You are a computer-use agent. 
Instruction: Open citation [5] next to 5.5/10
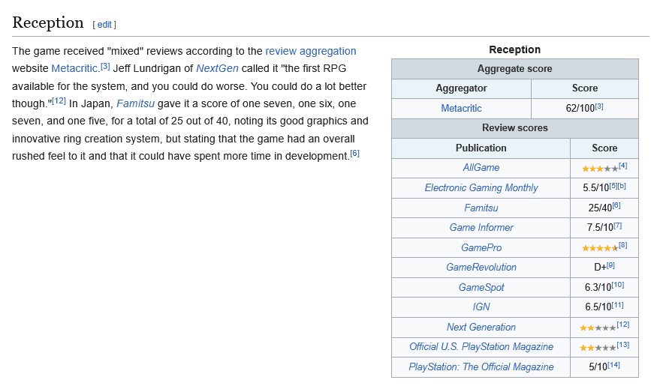click(x=613, y=186)
